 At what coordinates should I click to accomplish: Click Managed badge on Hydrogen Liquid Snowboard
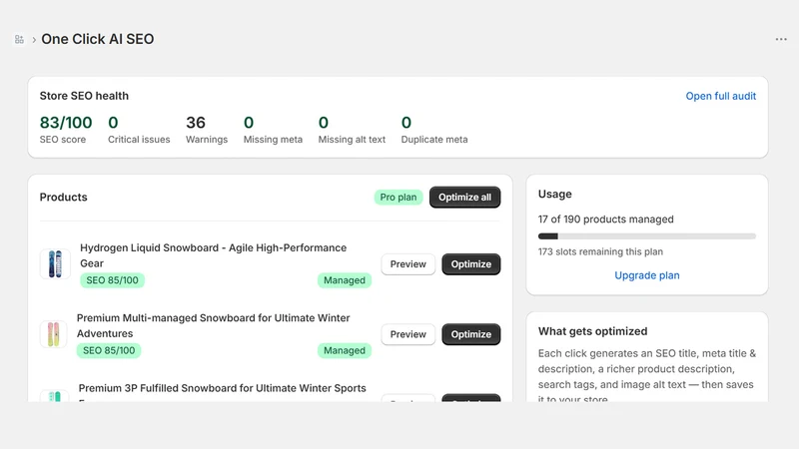point(345,280)
